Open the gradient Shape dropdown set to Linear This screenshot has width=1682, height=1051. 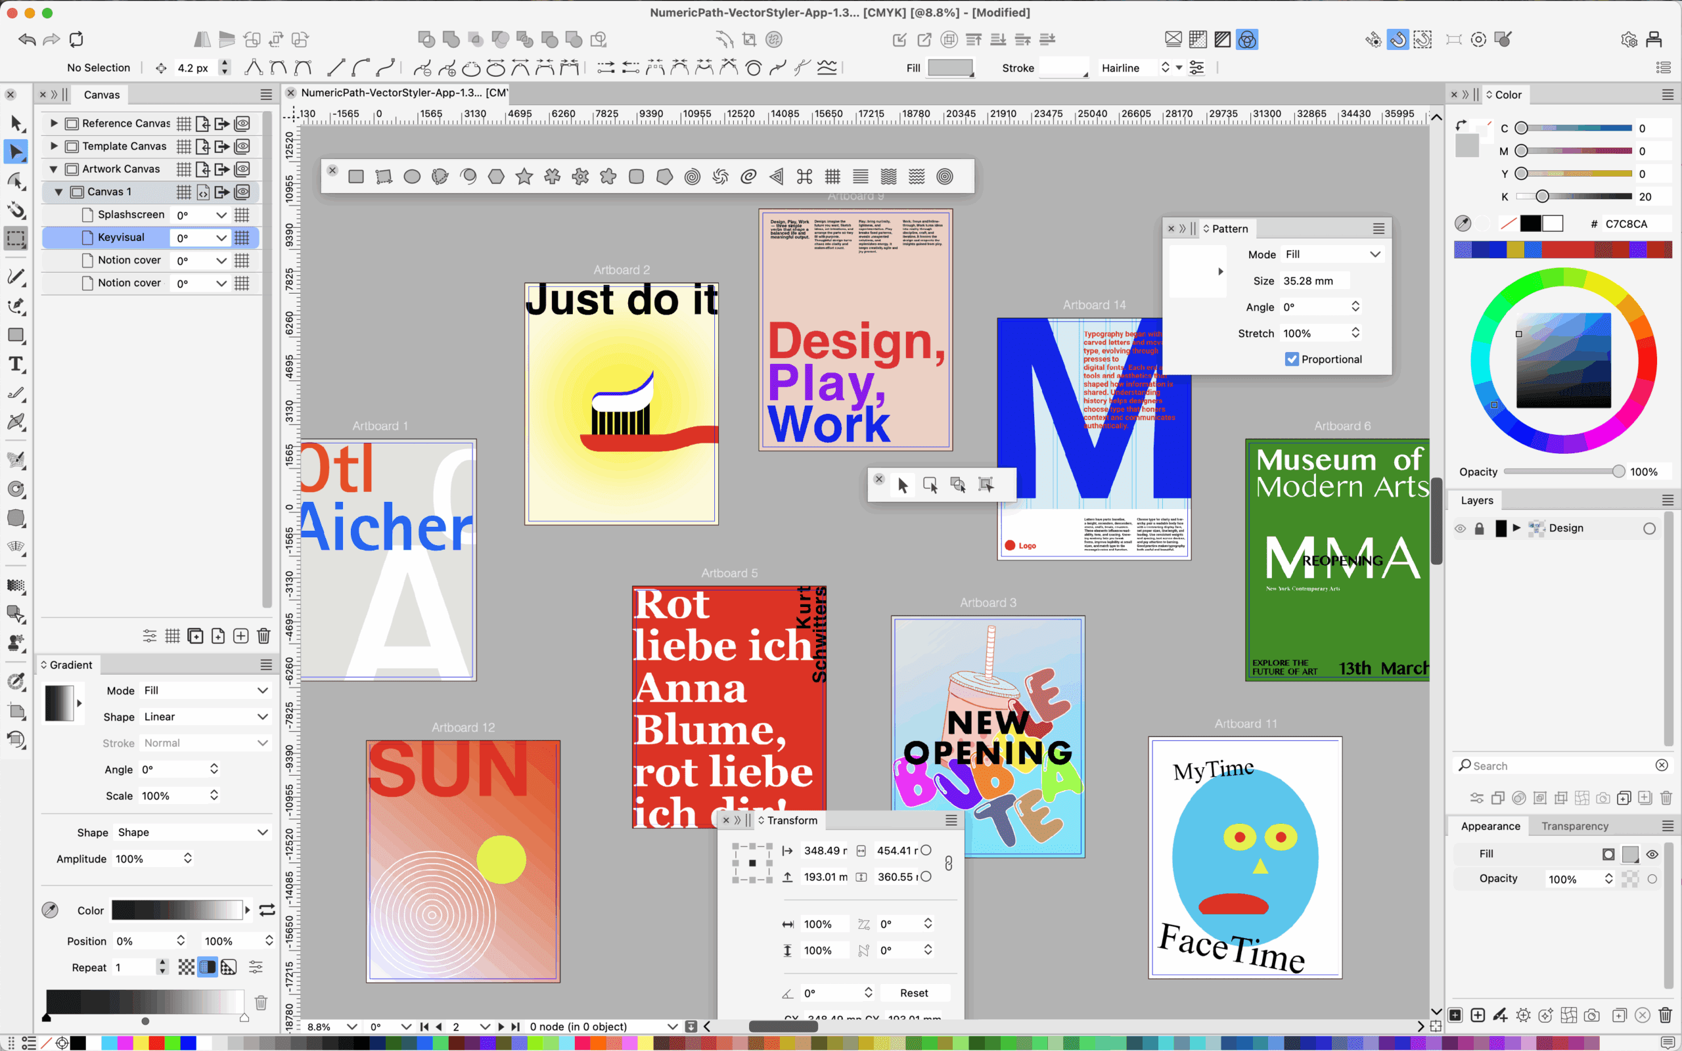(x=205, y=717)
